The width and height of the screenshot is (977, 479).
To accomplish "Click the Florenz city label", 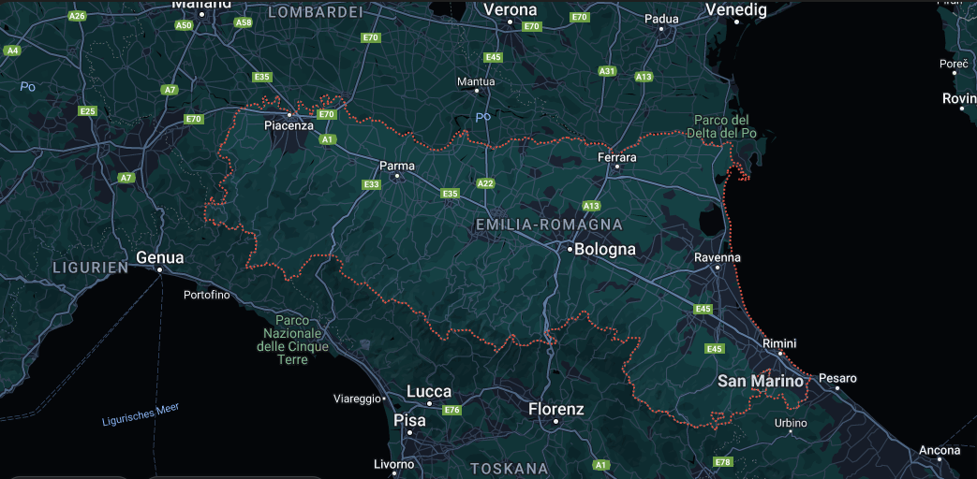I will point(556,410).
